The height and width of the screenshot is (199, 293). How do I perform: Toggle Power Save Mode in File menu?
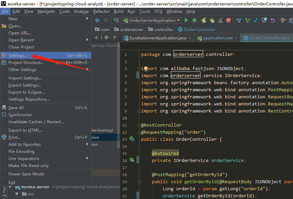26,174
